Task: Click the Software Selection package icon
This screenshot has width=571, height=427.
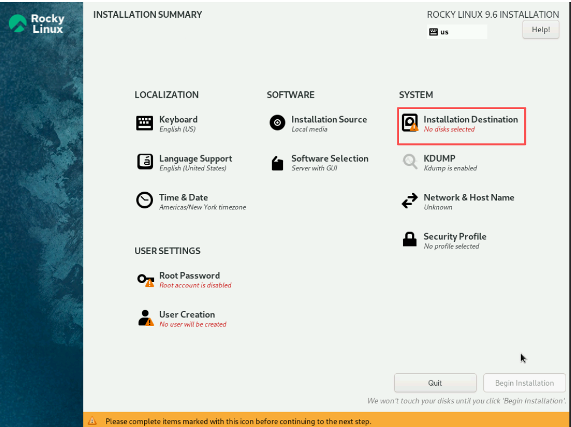Action: (277, 162)
